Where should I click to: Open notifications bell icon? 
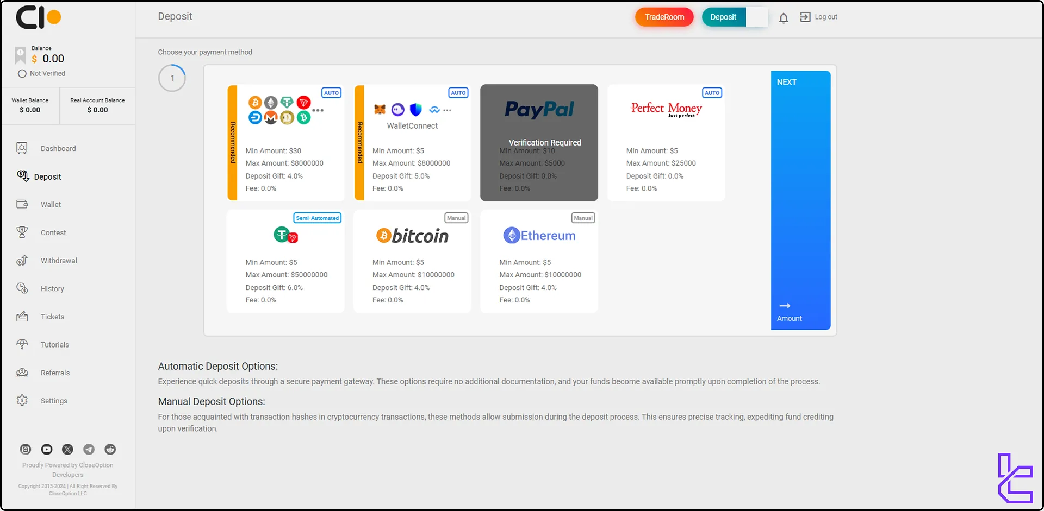[x=783, y=18]
